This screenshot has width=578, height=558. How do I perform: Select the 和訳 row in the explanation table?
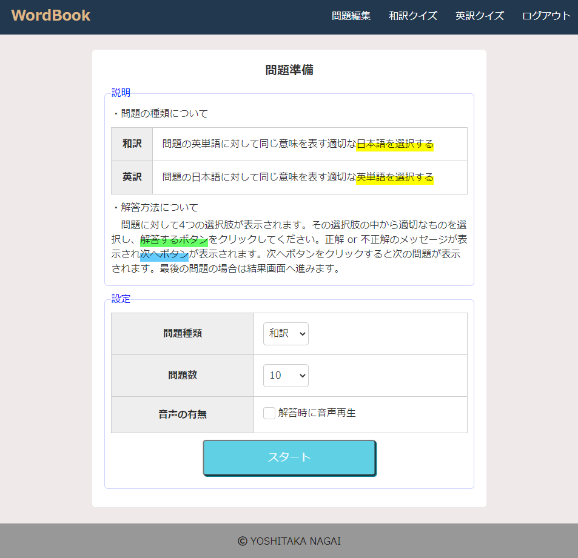coord(131,144)
